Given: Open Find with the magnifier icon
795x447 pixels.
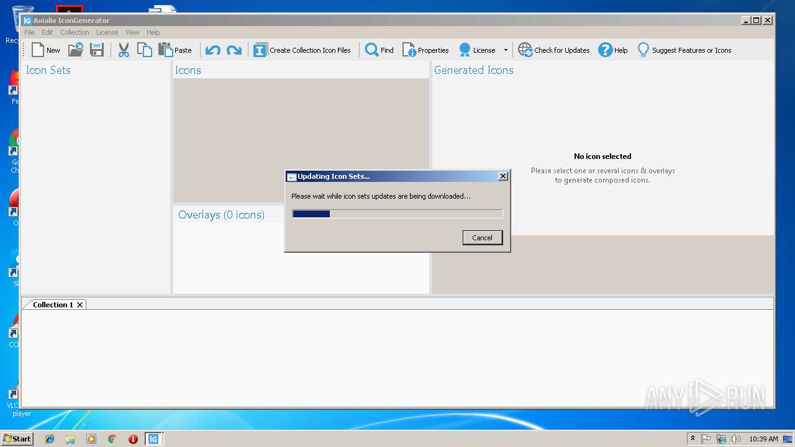Looking at the screenshot, I should (379, 50).
